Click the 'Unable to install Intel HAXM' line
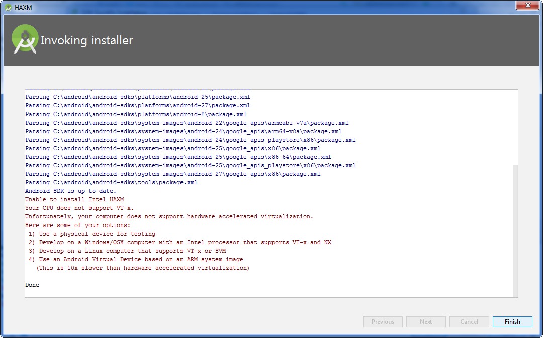The image size is (543, 338). point(74,199)
